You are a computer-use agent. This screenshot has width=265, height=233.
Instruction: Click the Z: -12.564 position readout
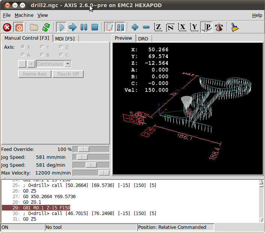150,63
